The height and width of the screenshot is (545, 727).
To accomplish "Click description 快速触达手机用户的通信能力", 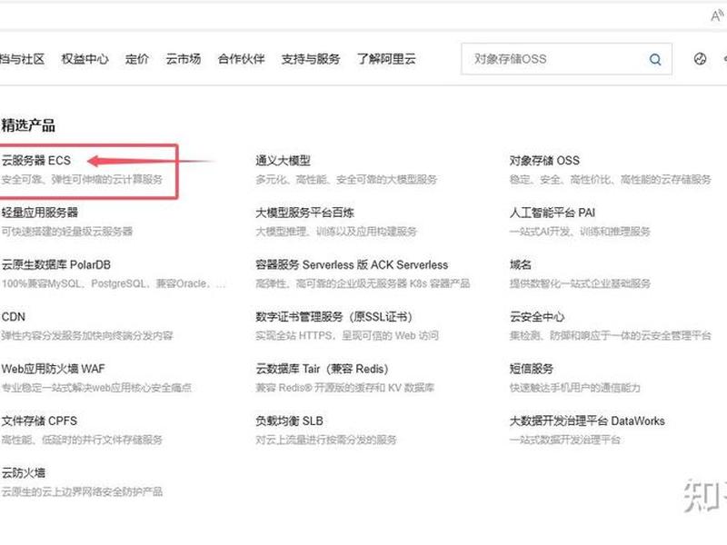I will [x=575, y=388].
